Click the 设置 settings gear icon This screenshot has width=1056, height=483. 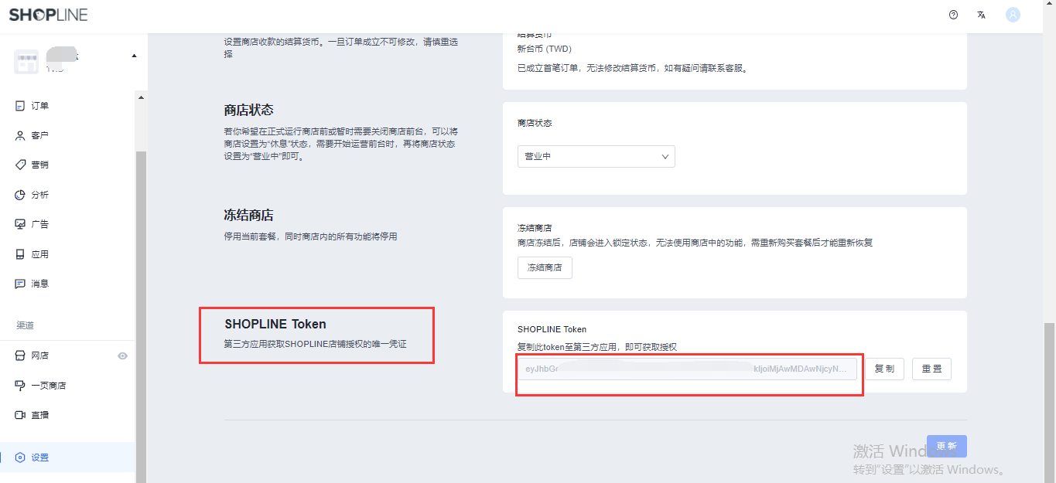tap(21, 457)
